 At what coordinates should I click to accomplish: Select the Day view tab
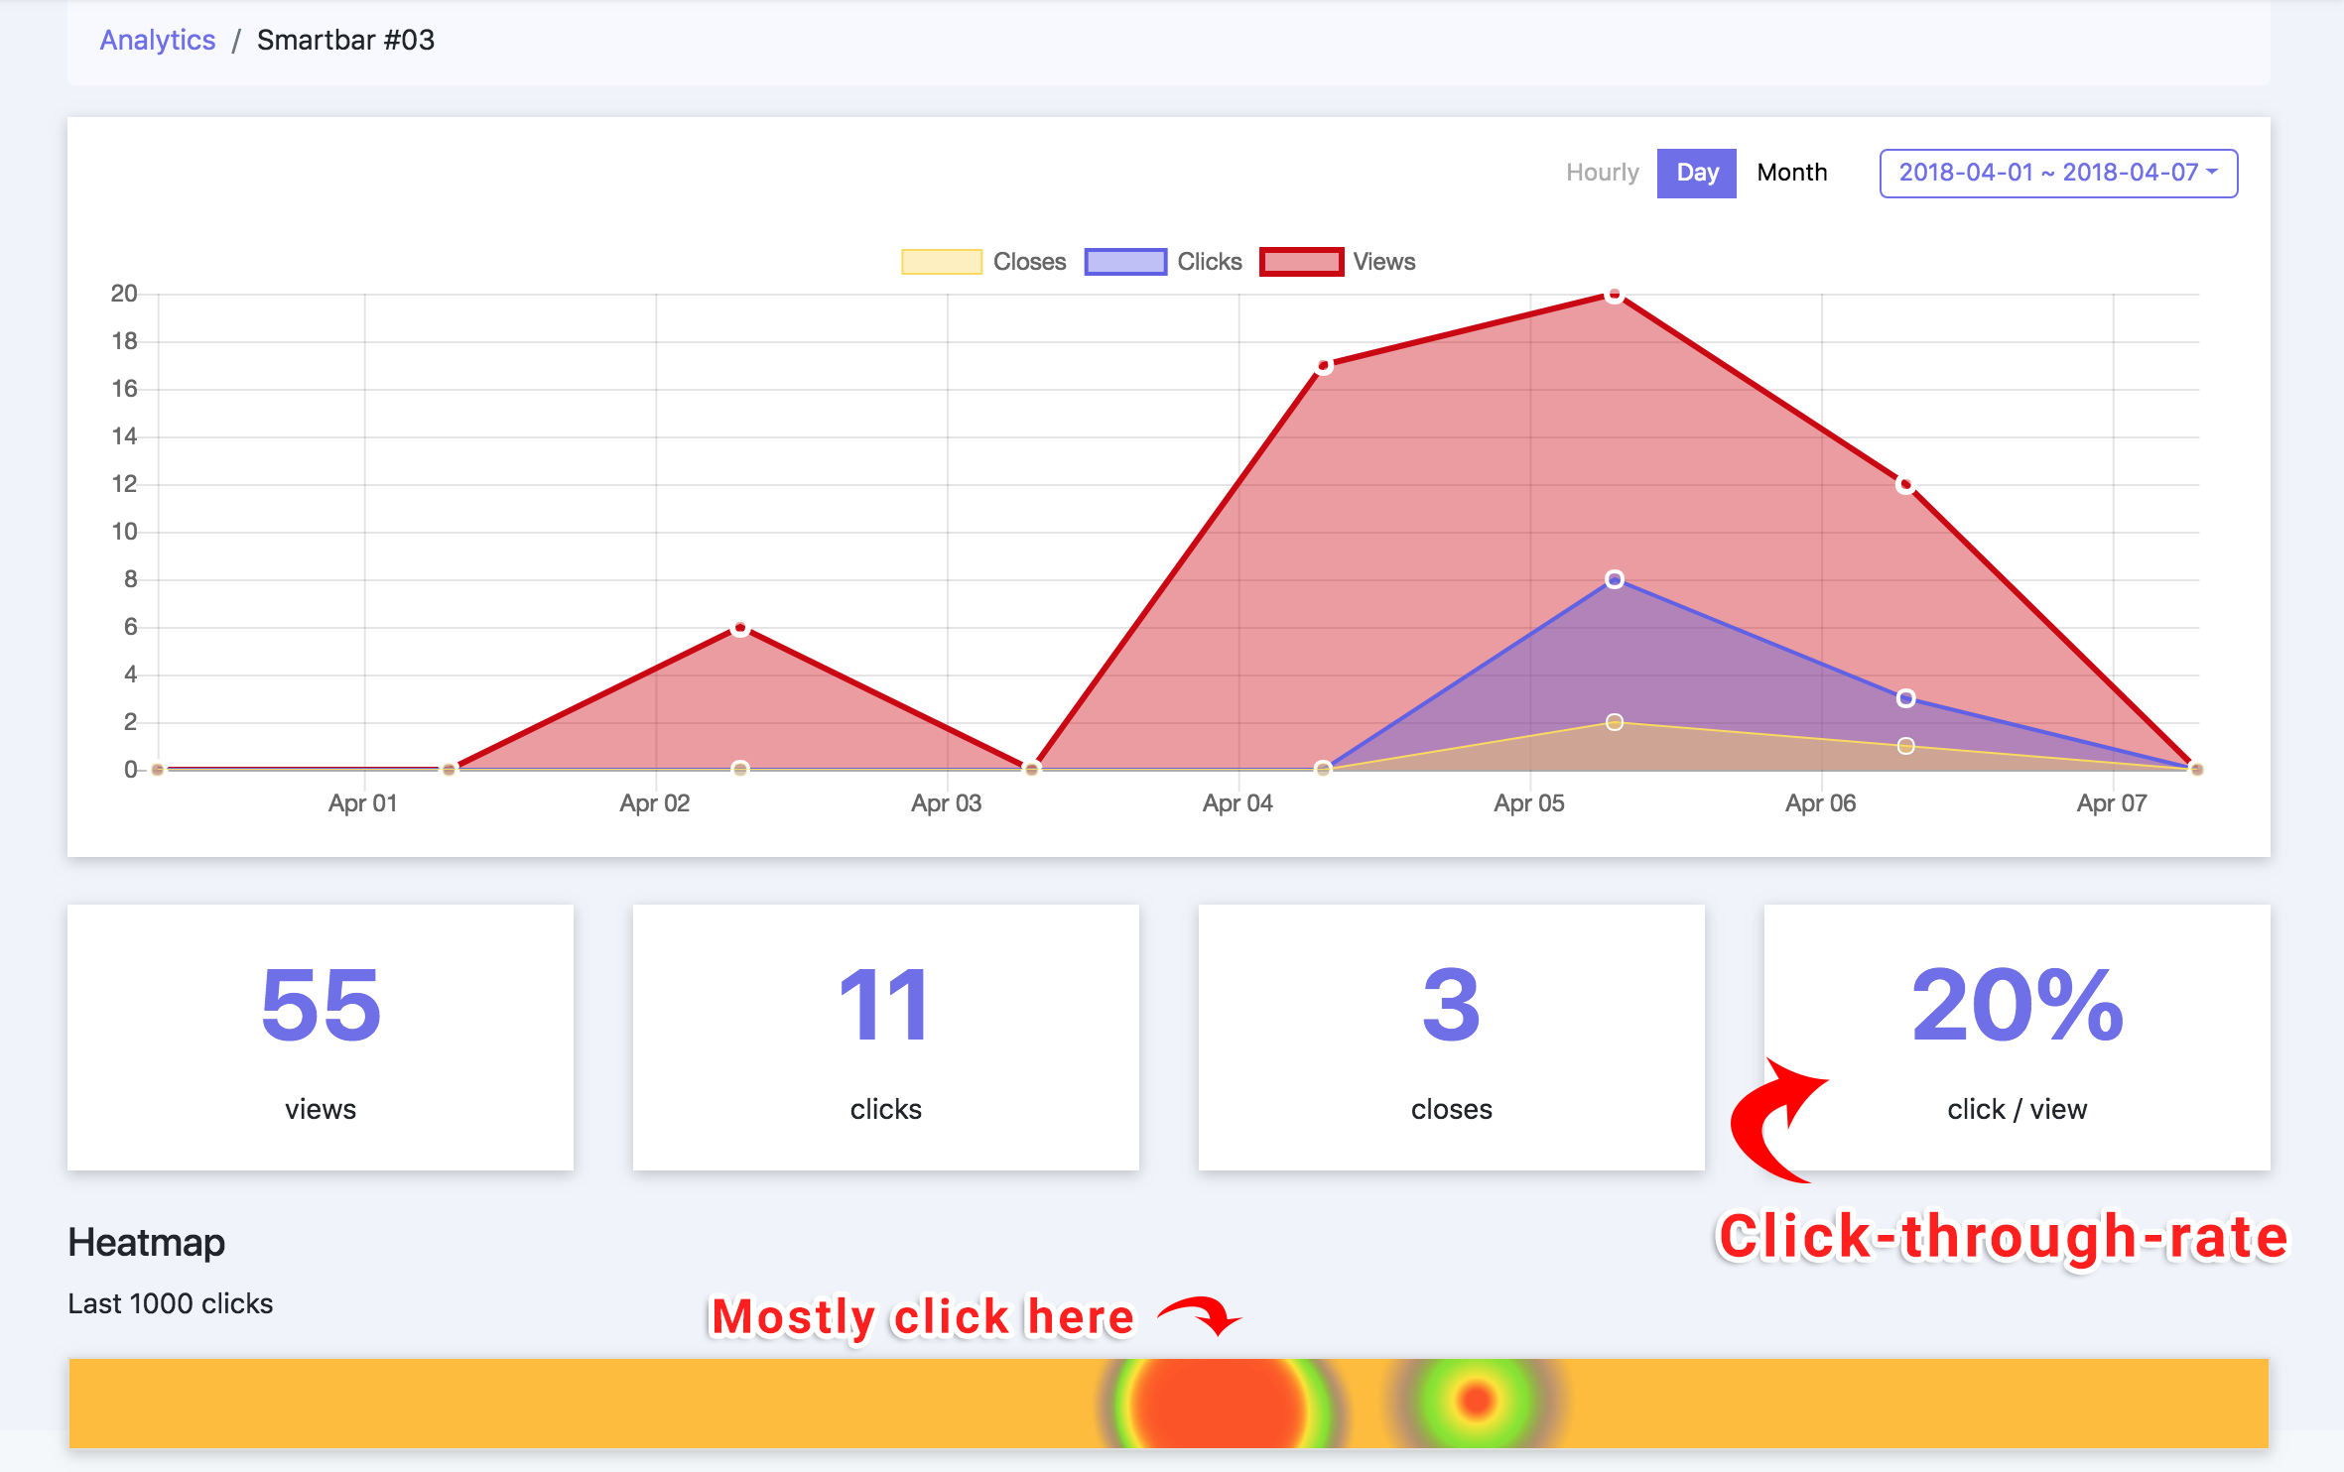click(x=1696, y=173)
